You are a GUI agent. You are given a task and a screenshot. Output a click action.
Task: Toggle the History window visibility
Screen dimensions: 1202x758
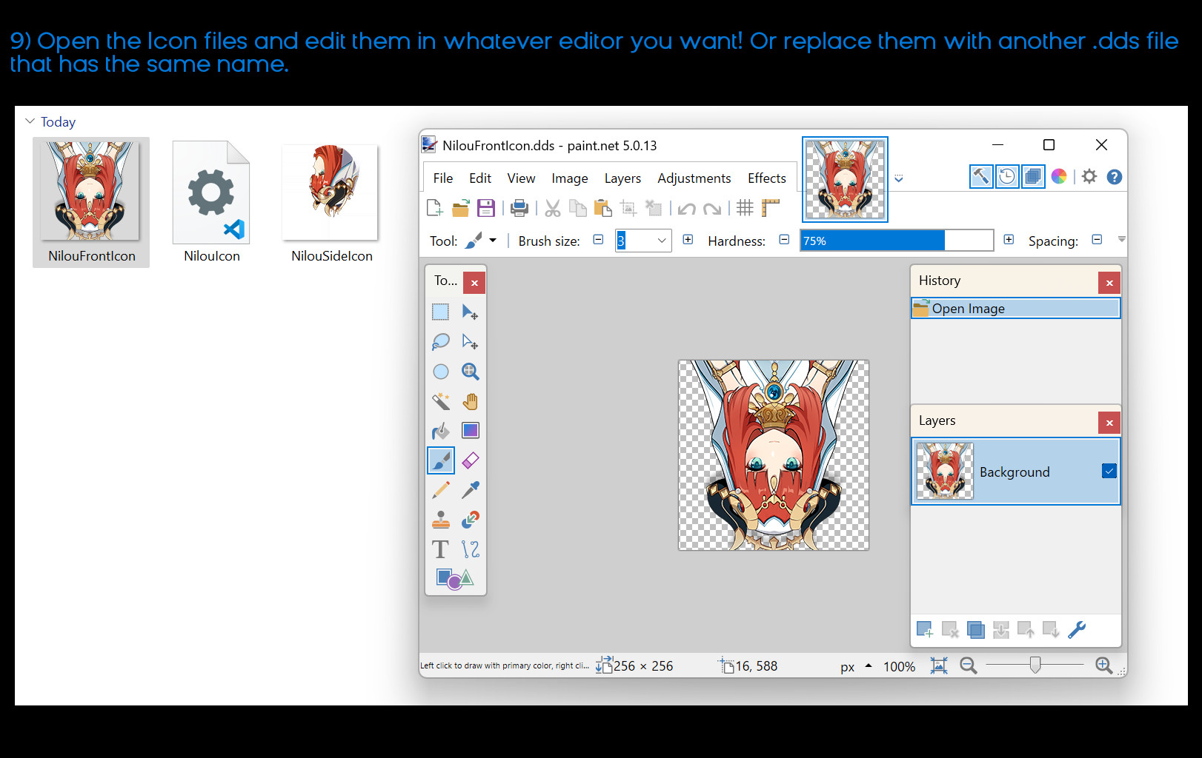[x=1007, y=176]
